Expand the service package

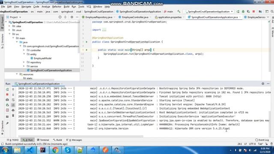[x=24, y=66]
